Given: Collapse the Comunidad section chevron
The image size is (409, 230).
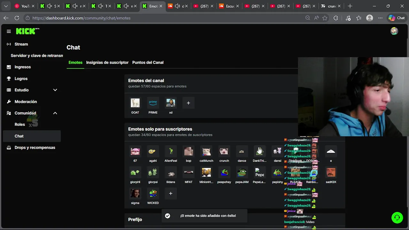Looking at the screenshot, I should tap(55, 113).
